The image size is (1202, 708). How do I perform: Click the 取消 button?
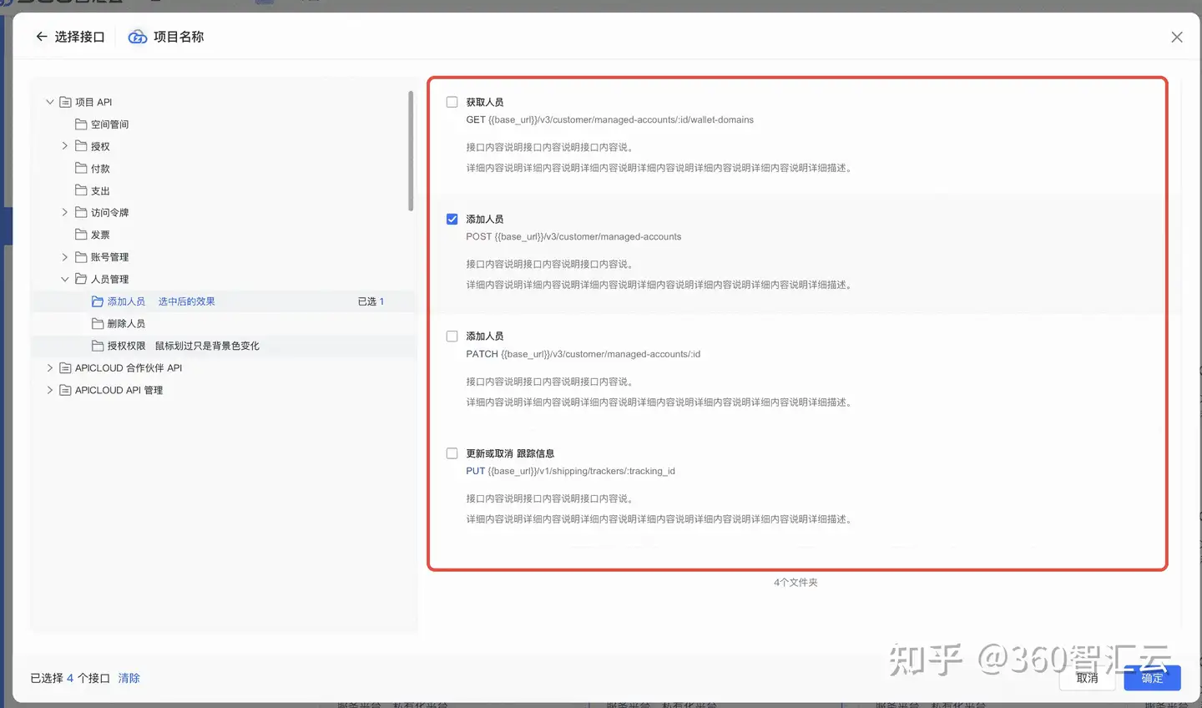[1087, 678]
